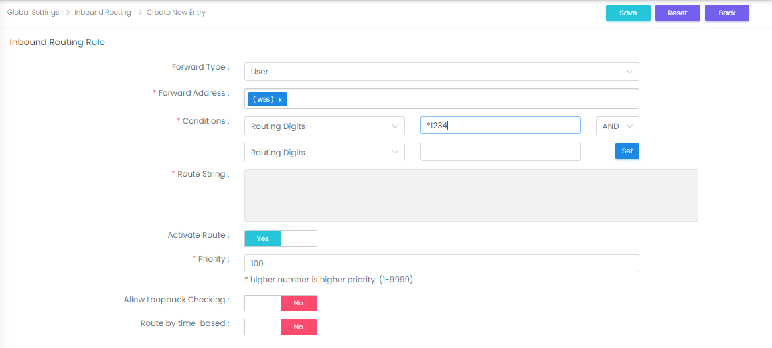This screenshot has height=348, width=772.
Task: Open second Routing Digits condition dropdown
Action: click(x=325, y=152)
